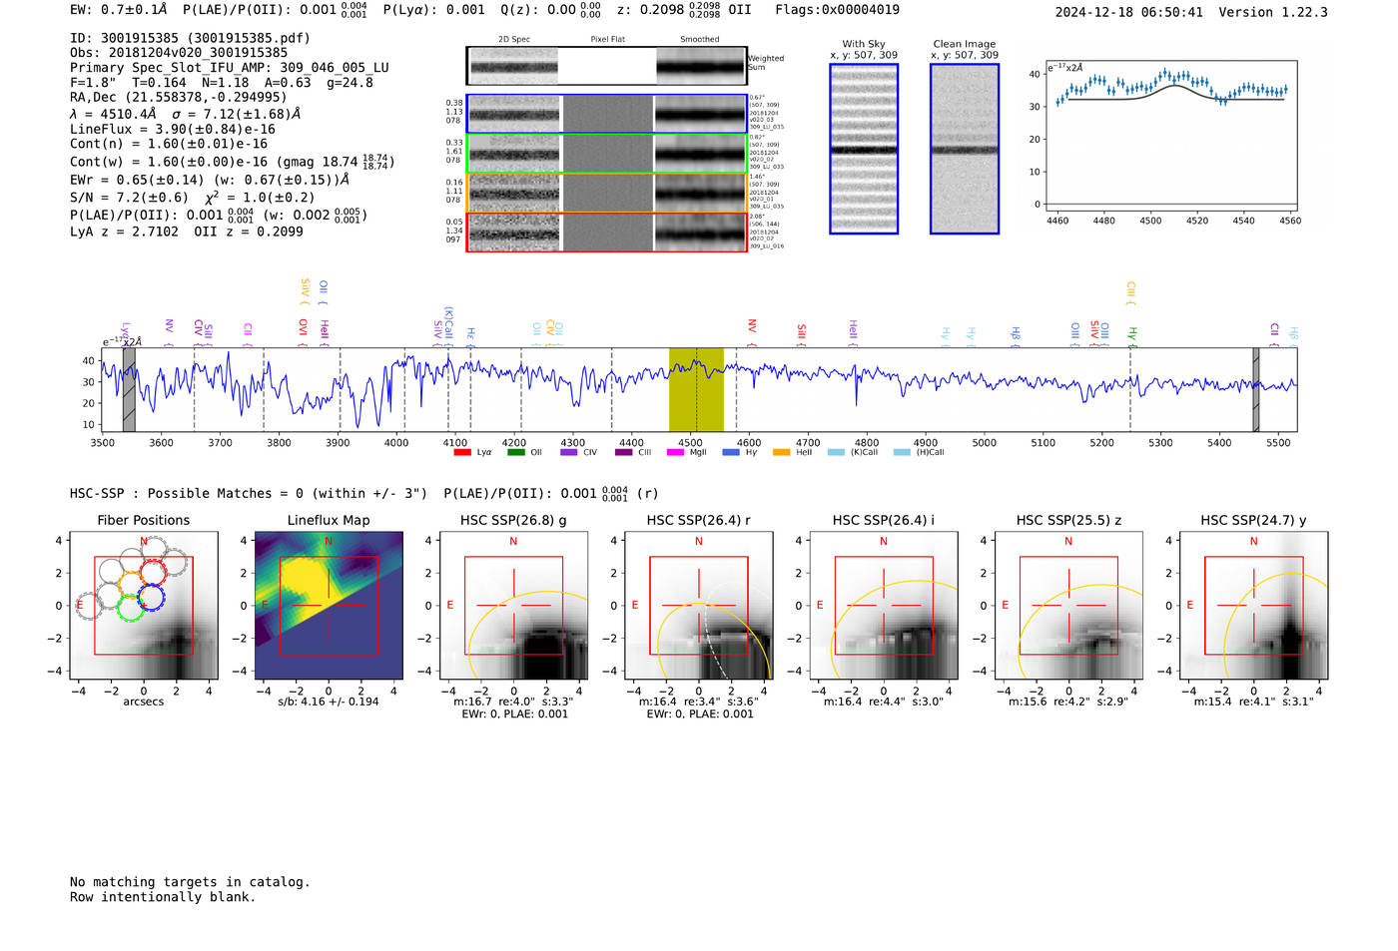Click the HeII orange legend swatch

pos(781,452)
